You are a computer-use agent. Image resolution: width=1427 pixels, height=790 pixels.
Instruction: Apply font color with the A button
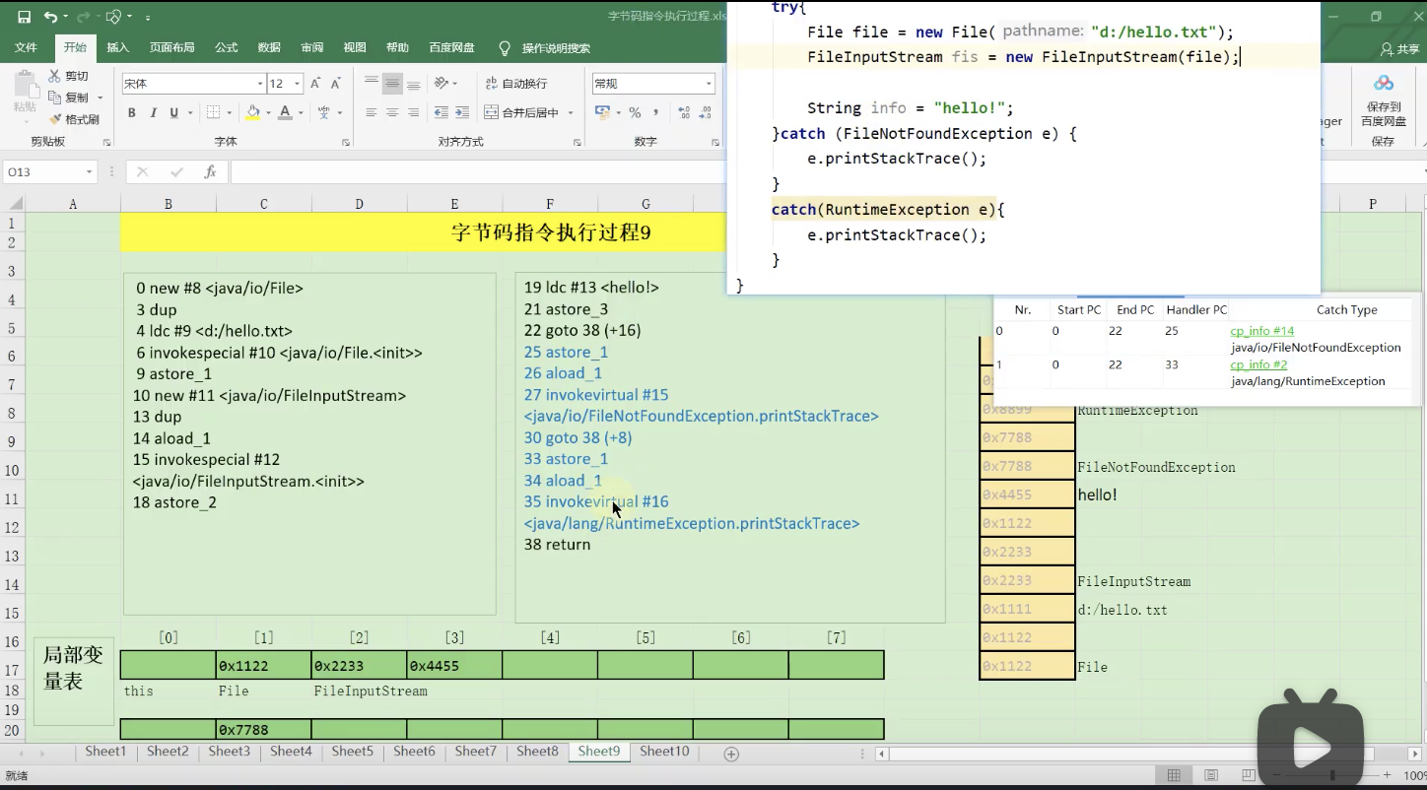(285, 113)
